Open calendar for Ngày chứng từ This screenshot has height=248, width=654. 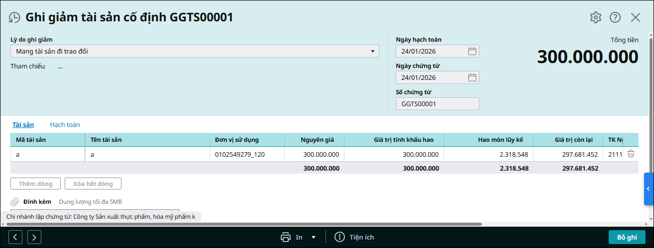[472, 77]
